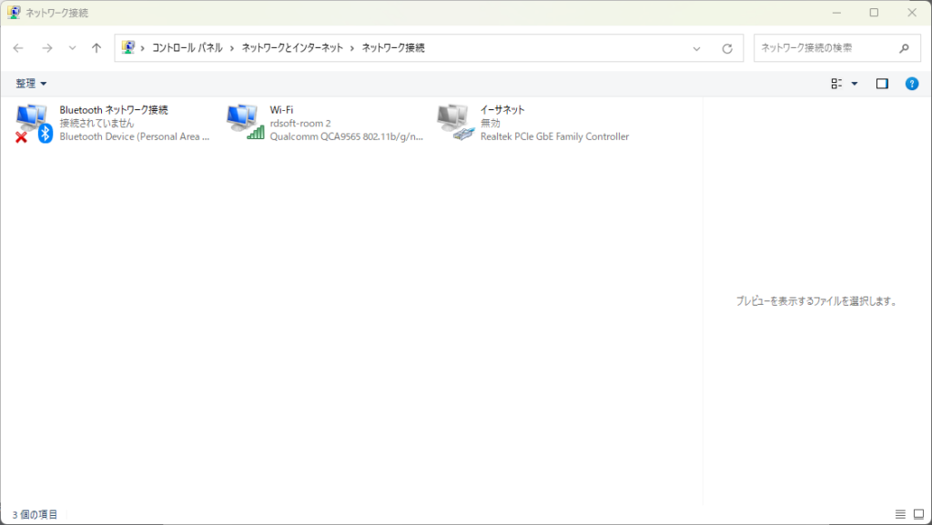Click the change view layout button

[x=836, y=84]
